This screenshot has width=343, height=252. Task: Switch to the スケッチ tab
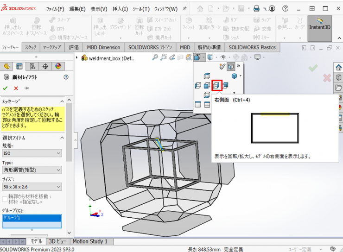(x=31, y=47)
